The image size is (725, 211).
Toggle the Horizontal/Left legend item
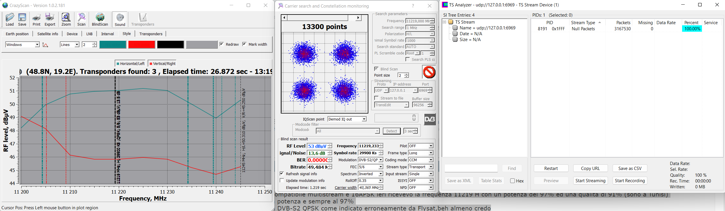130,63
